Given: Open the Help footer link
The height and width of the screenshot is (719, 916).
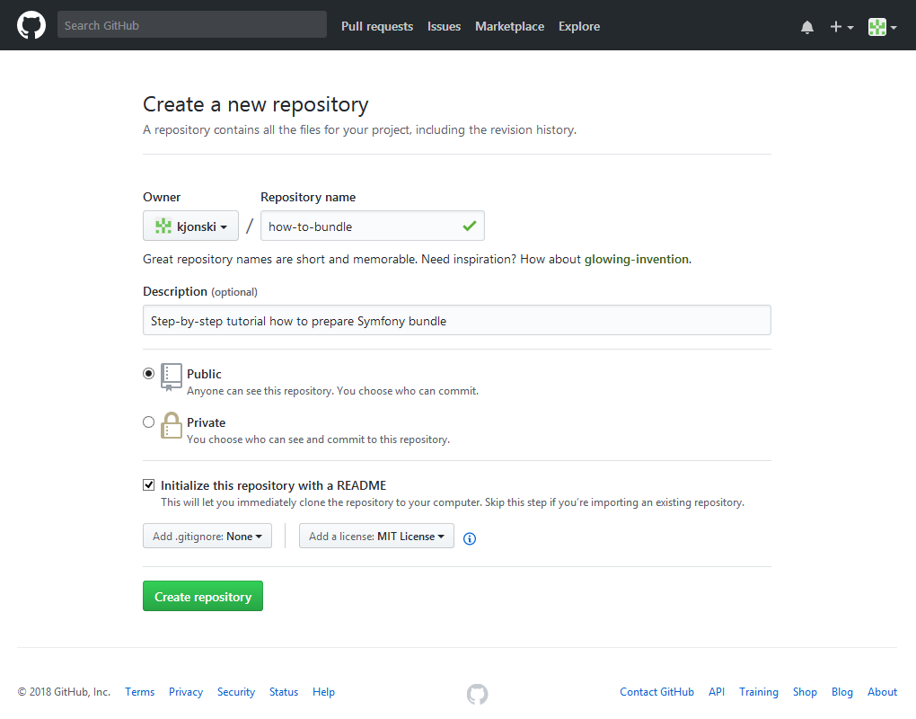Looking at the screenshot, I should point(323,692).
